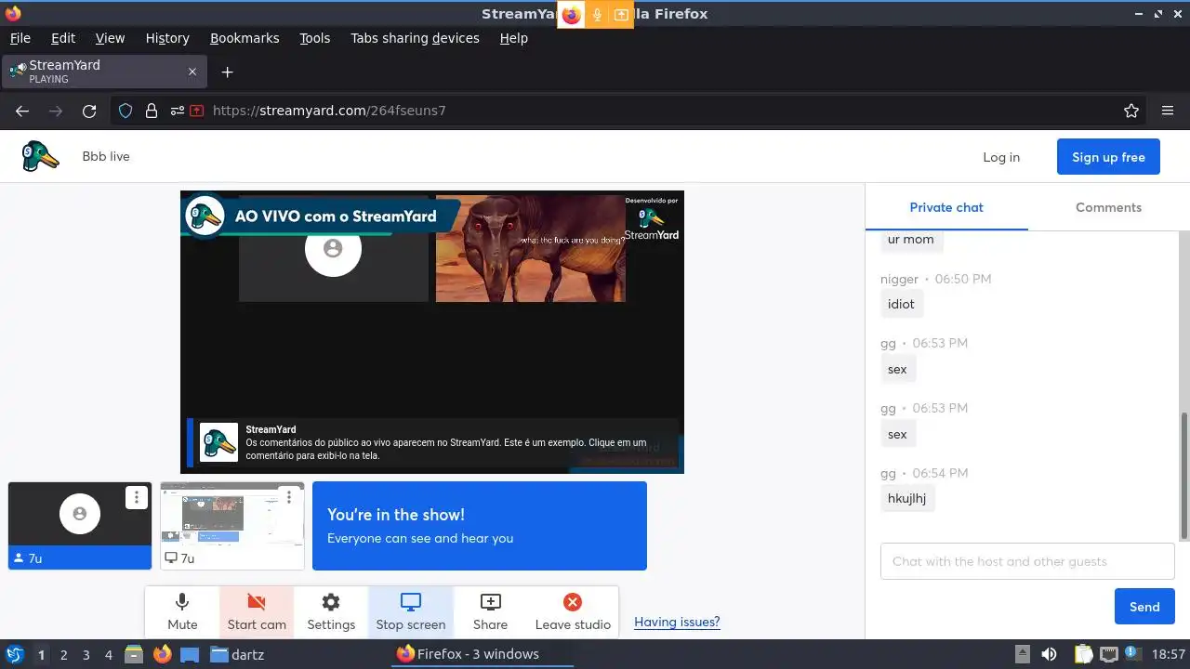Click the show desktop icon in taskbar
The height and width of the screenshot is (669, 1190).
click(190, 654)
